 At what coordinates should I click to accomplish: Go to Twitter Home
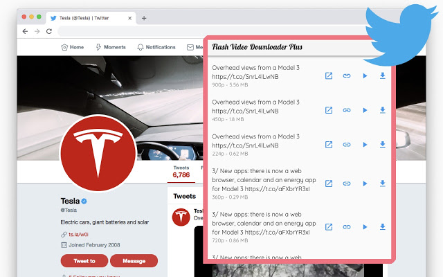(x=73, y=47)
